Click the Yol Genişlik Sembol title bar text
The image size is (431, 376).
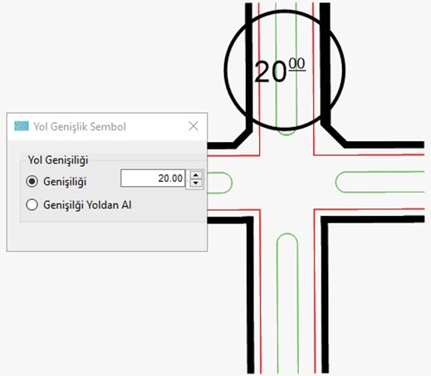[80, 127]
